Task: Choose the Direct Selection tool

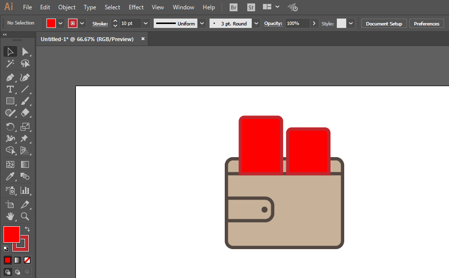Action: [25, 52]
